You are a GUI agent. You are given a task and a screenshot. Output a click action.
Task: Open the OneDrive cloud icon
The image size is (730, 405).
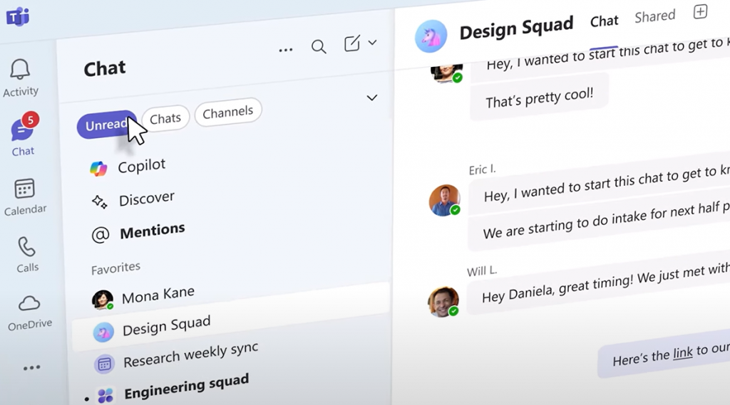29,304
